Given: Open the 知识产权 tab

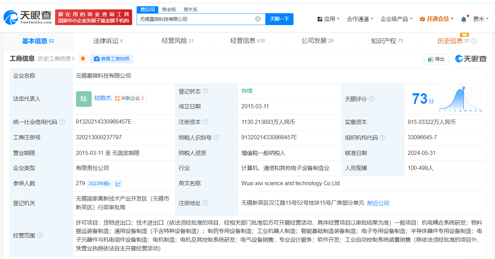Looking at the screenshot, I should tap(387, 41).
